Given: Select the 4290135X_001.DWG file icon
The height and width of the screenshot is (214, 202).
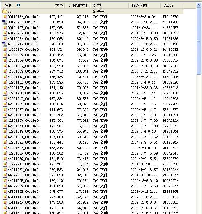Looking at the screenshot, I should coord(5,137).
